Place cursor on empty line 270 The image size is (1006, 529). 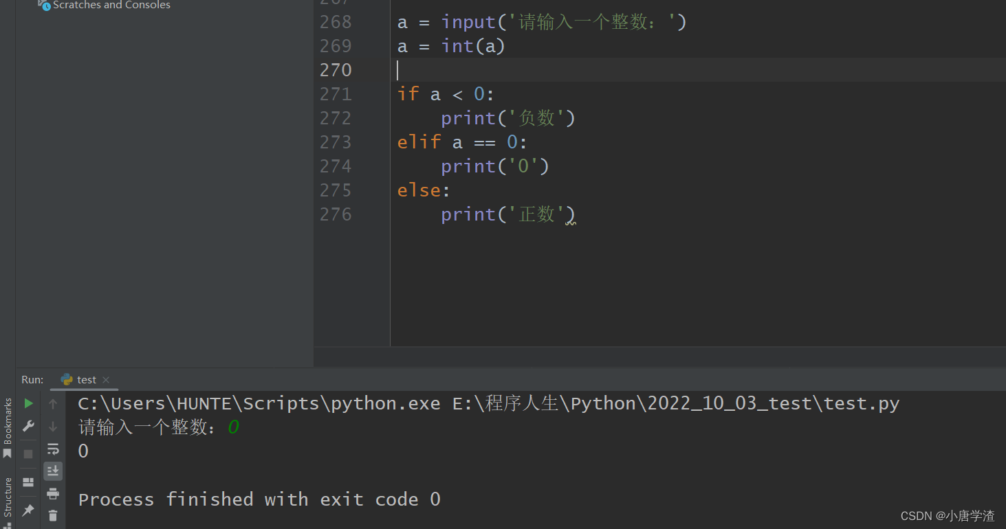[x=697, y=70]
